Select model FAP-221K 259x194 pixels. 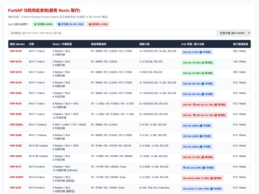[16, 62]
